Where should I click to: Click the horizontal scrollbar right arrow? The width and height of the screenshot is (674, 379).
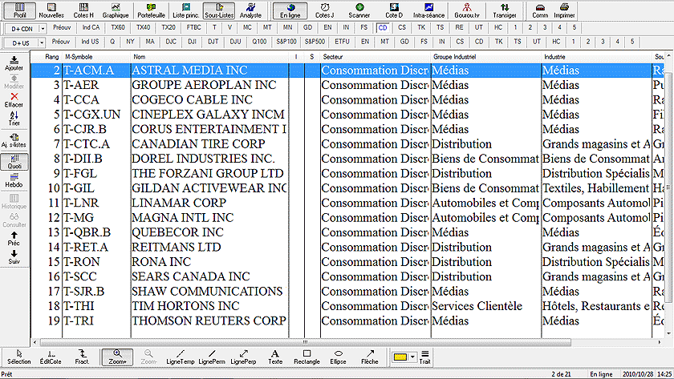point(660,342)
